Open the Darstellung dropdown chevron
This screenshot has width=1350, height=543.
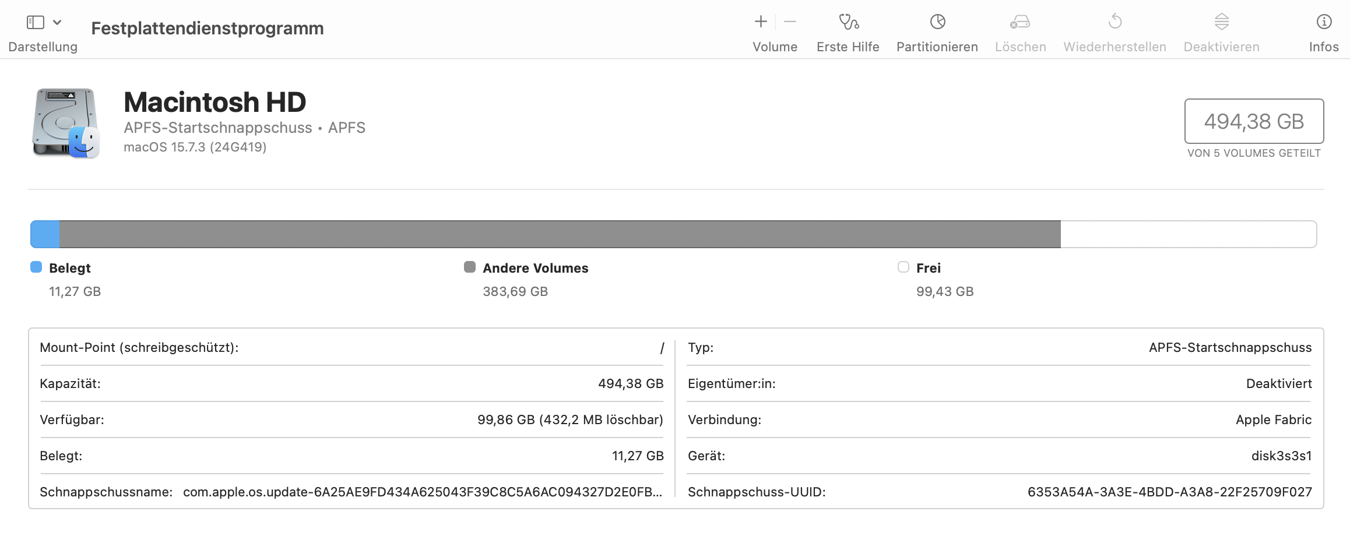57,22
